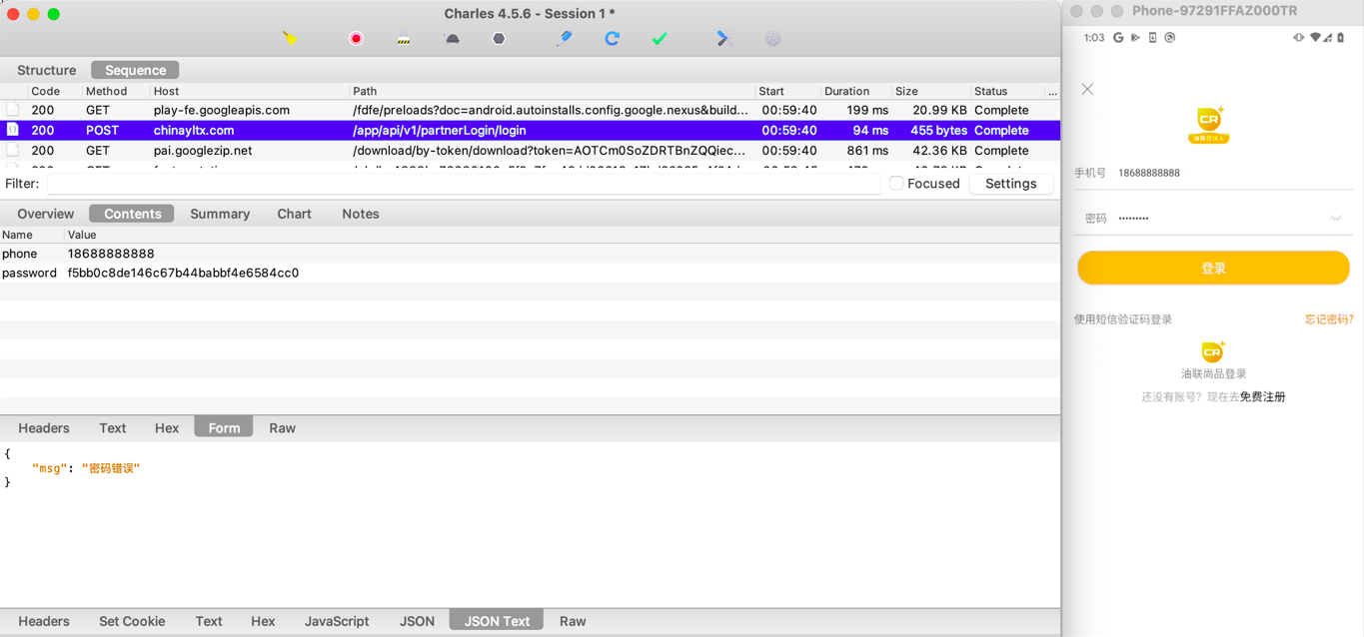Validate the response with the green checkmark icon
The height and width of the screenshot is (637, 1364).
tap(660, 39)
